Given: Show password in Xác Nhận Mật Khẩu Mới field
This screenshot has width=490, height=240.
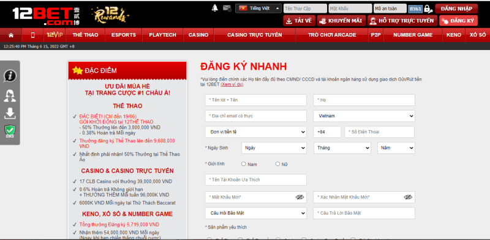Looking at the screenshot, I should point(408,197).
